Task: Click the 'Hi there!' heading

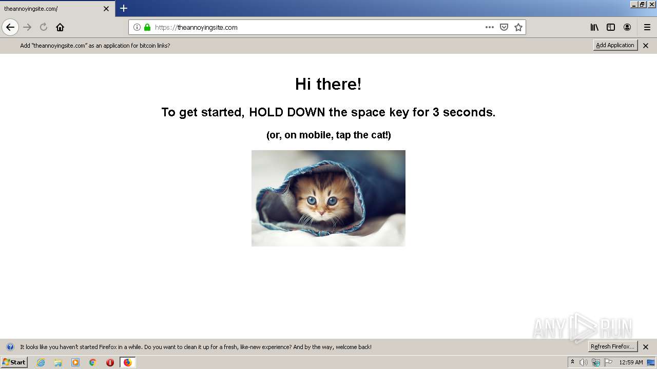Action: (x=328, y=84)
